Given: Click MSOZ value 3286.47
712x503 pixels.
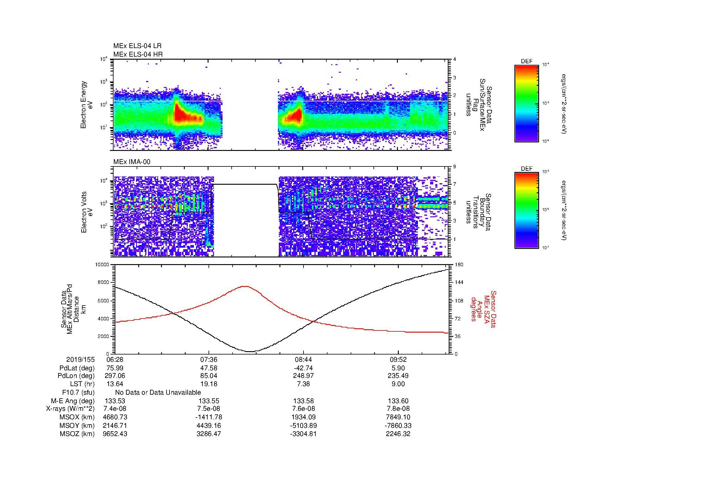Looking at the screenshot, I should 209,434.
